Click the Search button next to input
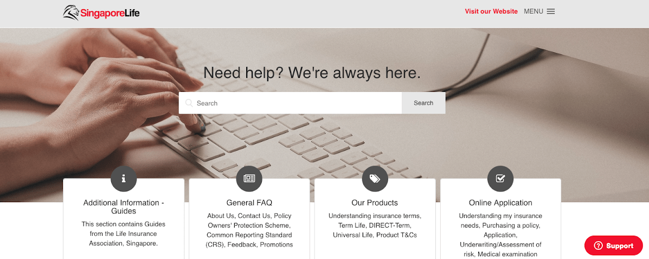This screenshot has height=259, width=649. pos(423,103)
